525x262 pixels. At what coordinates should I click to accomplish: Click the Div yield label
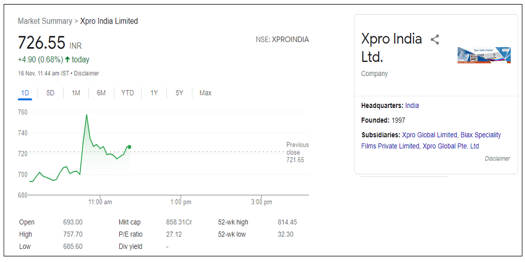(x=130, y=247)
